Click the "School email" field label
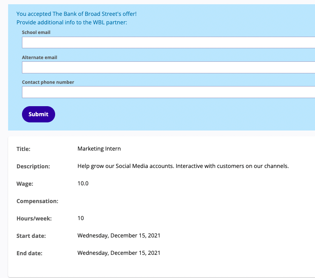Image resolution: width=315 pixels, height=278 pixels. tap(36, 32)
